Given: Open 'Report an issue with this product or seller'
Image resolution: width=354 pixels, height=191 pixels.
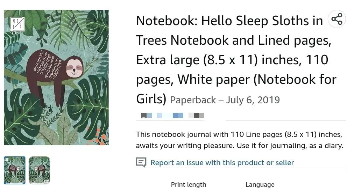Looking at the screenshot, I should pyautogui.click(x=222, y=163).
